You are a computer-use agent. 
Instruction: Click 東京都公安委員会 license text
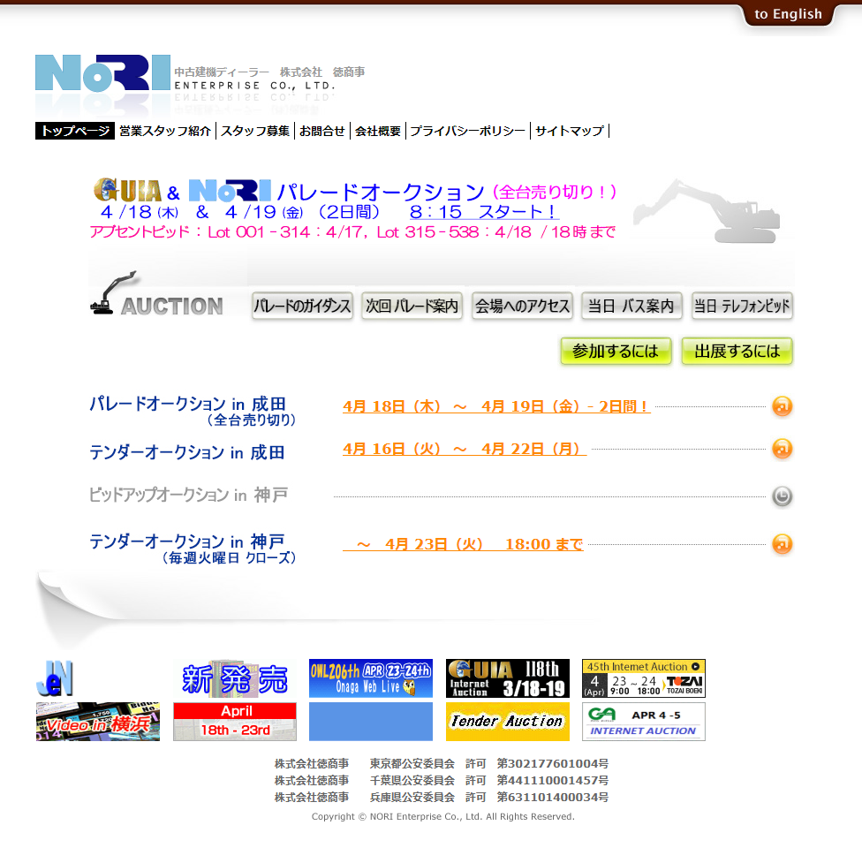[442, 764]
